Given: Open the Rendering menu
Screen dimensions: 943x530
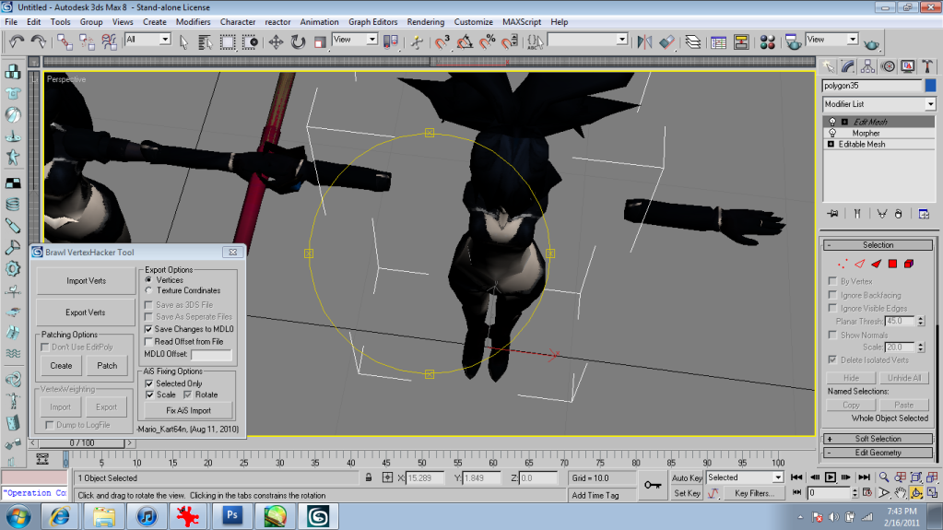Looking at the screenshot, I should coord(426,21).
